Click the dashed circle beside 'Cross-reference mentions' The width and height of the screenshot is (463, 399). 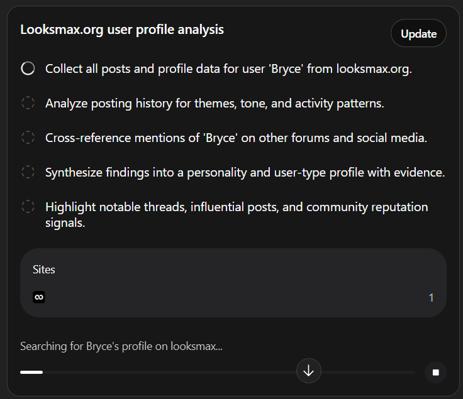click(x=28, y=138)
